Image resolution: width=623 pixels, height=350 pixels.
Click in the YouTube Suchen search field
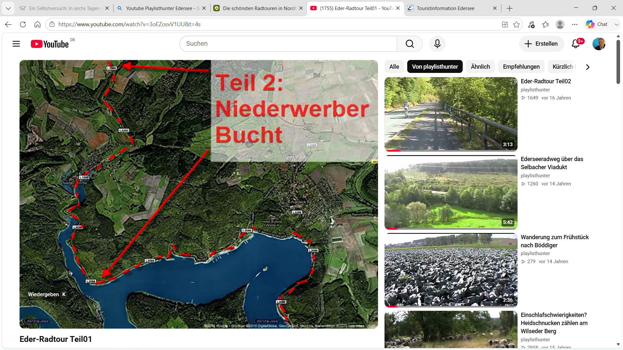pos(288,44)
